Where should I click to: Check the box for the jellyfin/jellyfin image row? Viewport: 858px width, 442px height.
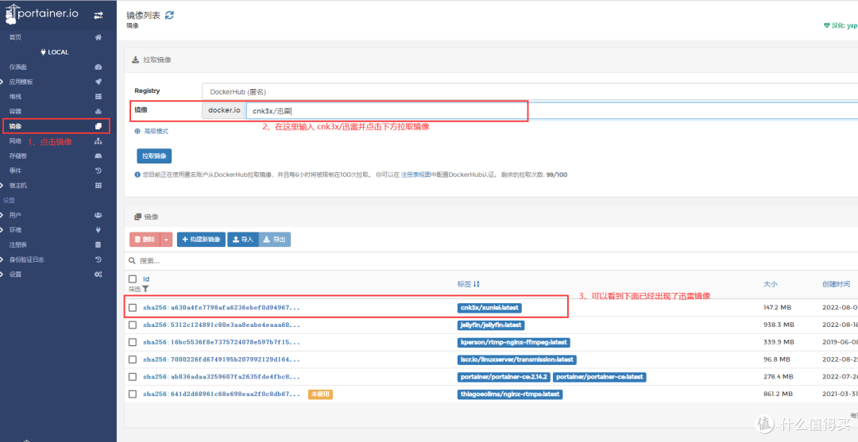[x=133, y=325]
